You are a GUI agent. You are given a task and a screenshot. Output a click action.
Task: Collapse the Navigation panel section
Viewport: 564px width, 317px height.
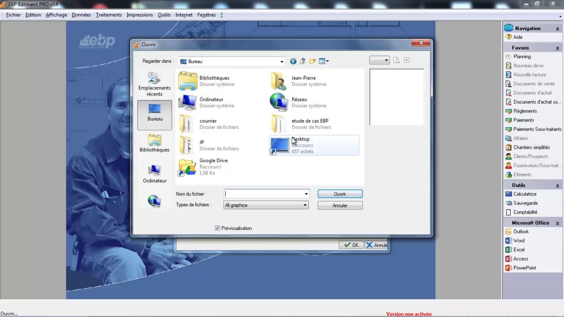[x=557, y=29]
